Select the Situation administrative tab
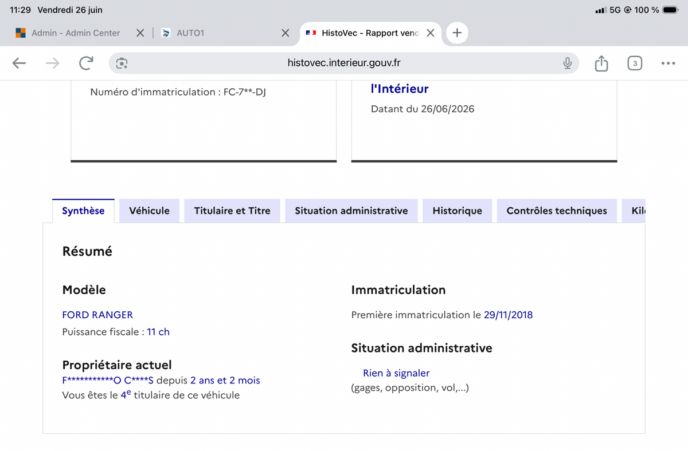 [351, 211]
